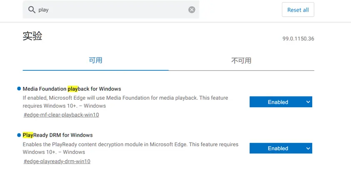Viewport: 351px width, 175px height.
Task: Click blue dot beside PlayReady DRM
Action: 19,135
